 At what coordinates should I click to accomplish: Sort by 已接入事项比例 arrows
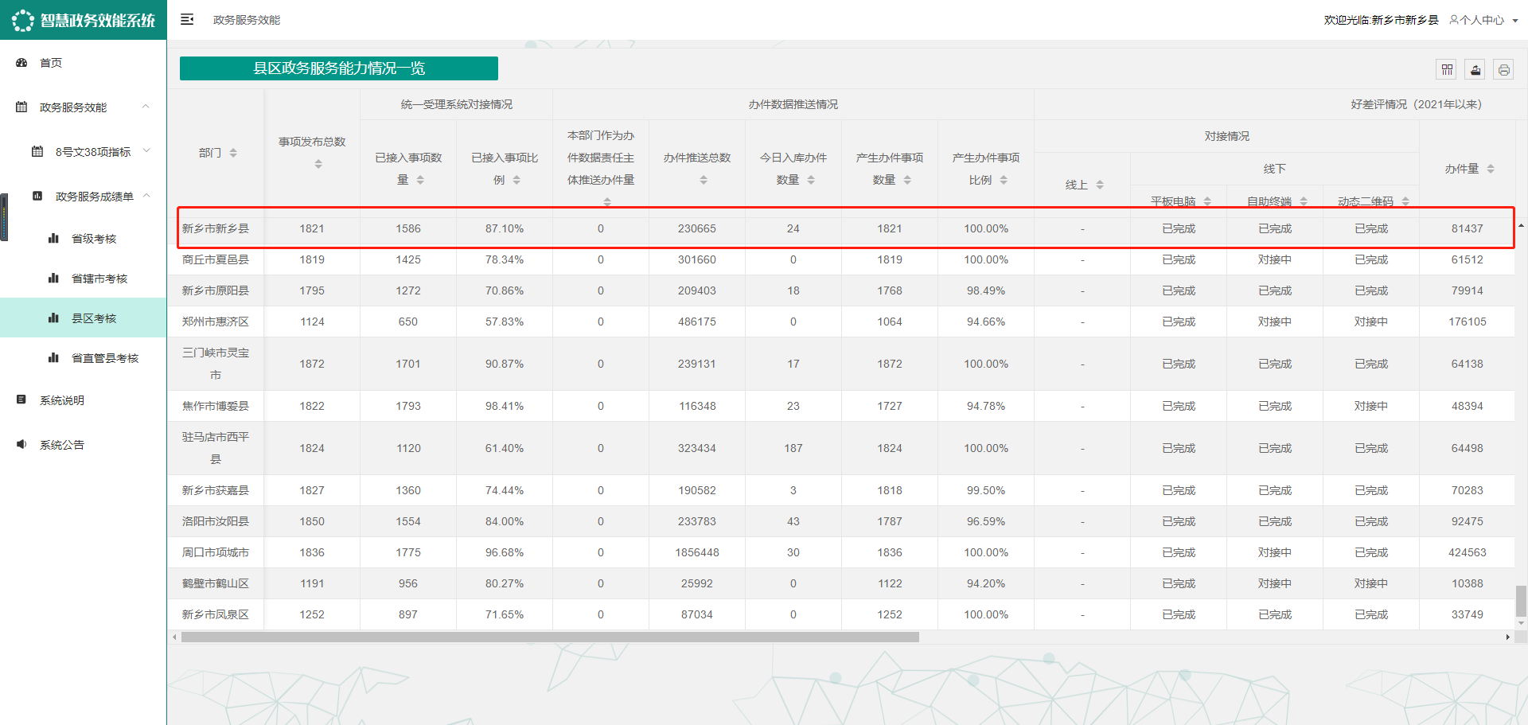tap(516, 180)
